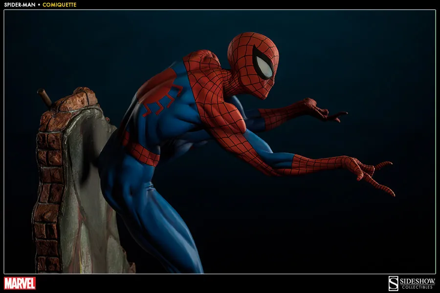Click Spider-Man's masked face
The image size is (440, 293).
tap(254, 63)
